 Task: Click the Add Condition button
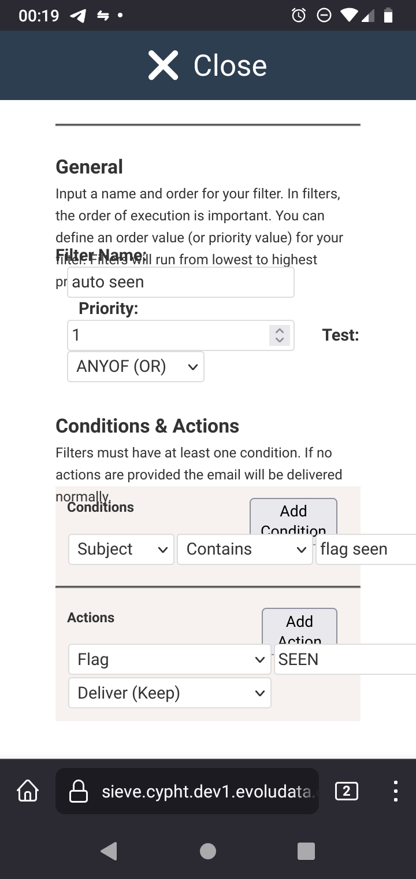(x=294, y=516)
